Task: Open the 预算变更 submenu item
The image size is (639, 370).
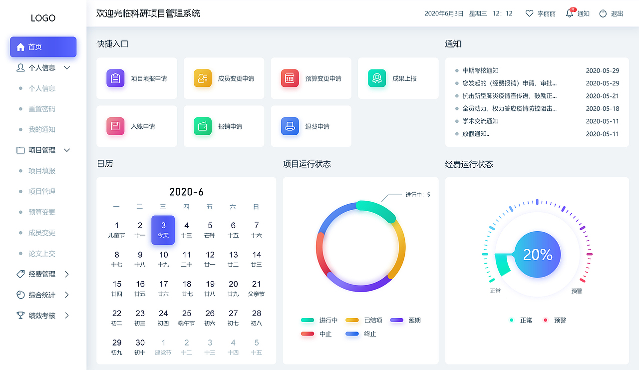Action: point(42,212)
